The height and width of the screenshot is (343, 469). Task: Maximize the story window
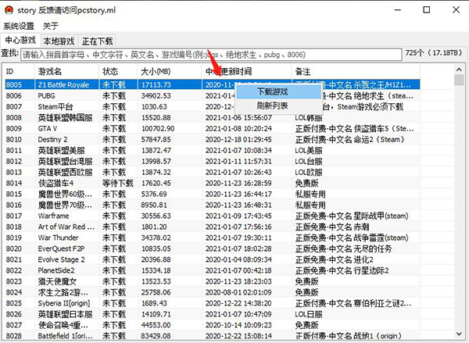(425, 10)
